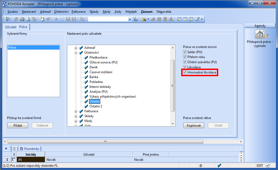Toggle the Adresář rights checkmark in tree
The image size is (278, 170).
[x=81, y=48]
